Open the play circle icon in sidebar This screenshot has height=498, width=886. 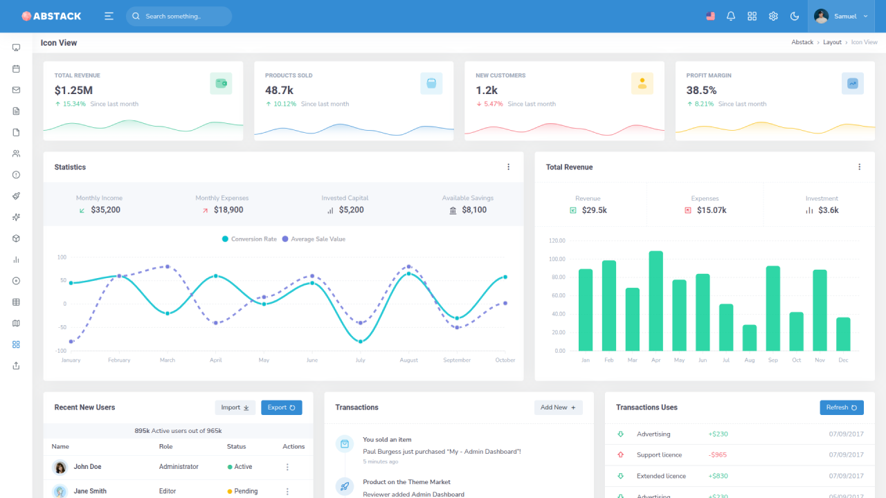16,281
